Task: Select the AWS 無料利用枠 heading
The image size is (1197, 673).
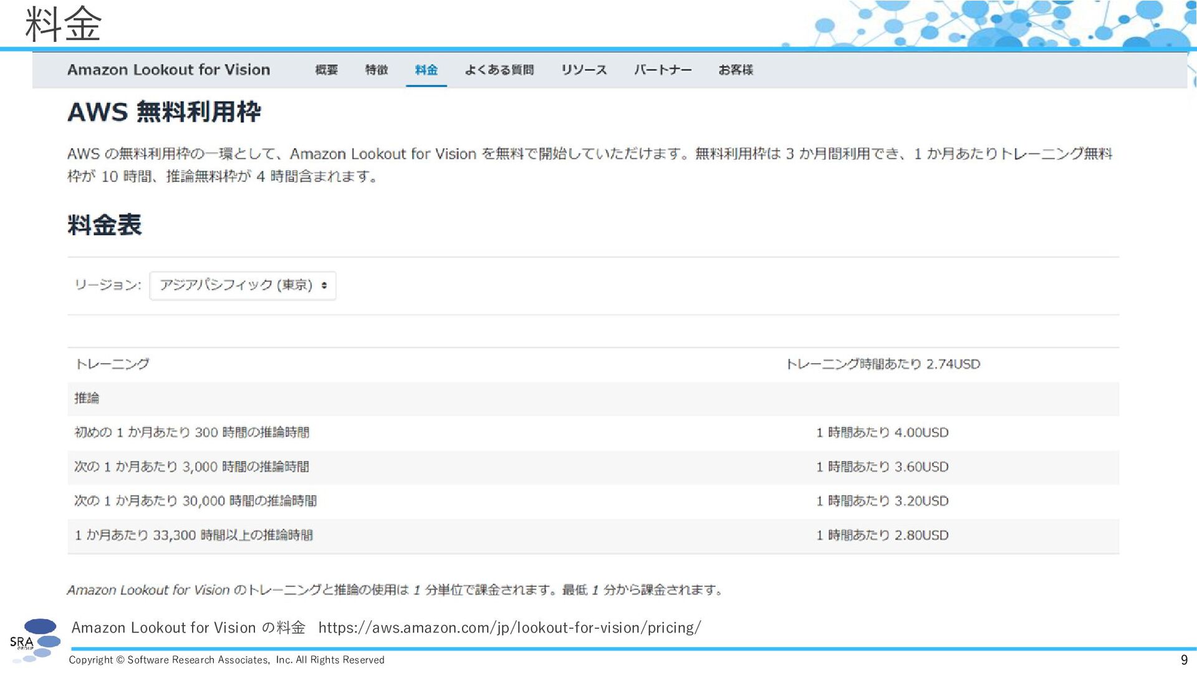Action: pos(164,112)
